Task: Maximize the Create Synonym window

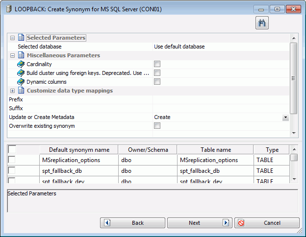Action: pyautogui.click(x=277, y=9)
